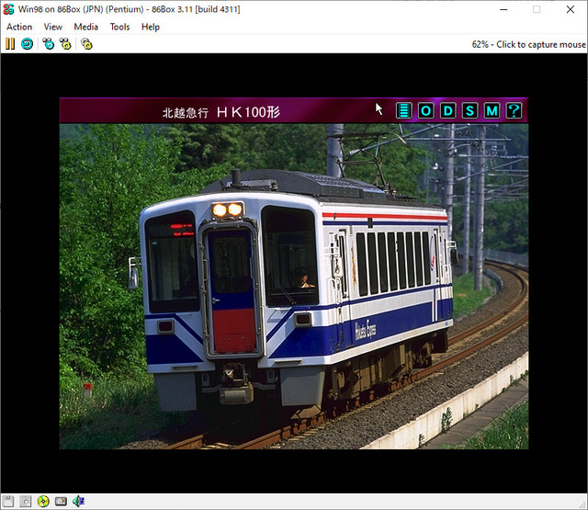
Task: Click the HK100形 train photo to capture the mouse
Action: (x=294, y=286)
